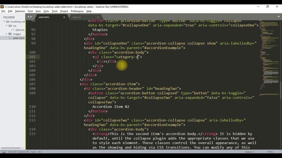
Task: Click the HTML syntax selector in status bar
Action: coord(270,152)
